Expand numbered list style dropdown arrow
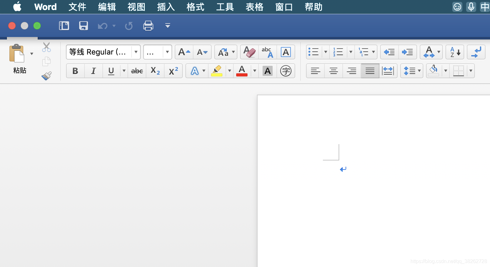 [x=351, y=52]
